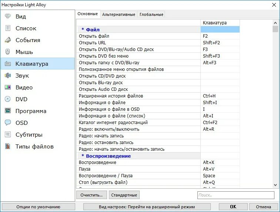Select the Список list icon
Screen dimensions: 280x212
(x=8, y=28)
